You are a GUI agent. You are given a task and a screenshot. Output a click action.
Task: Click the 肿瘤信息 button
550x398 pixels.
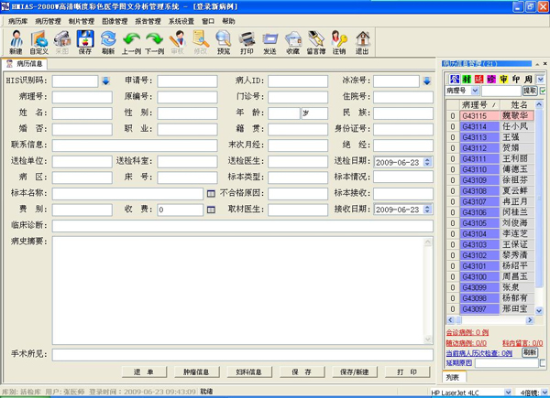[197, 372]
